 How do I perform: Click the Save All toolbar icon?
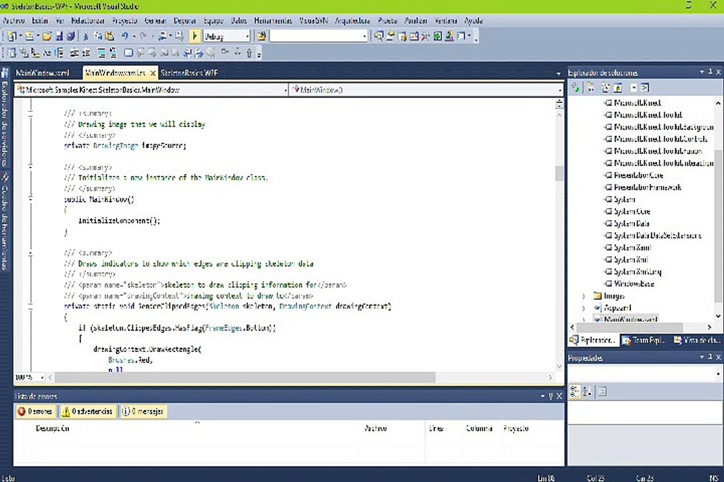[70, 36]
